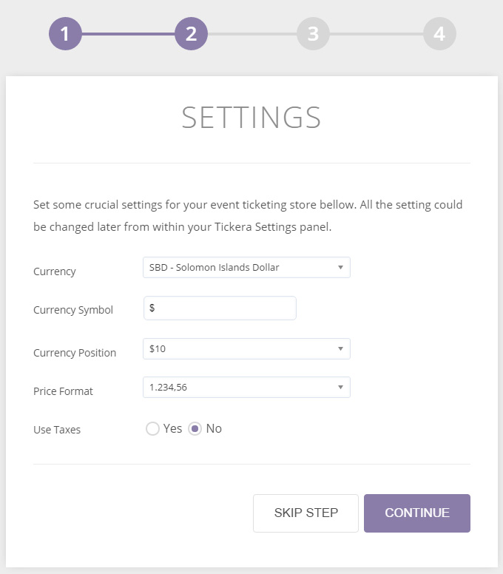Click the step 2 circle indicator
The image size is (503, 574).
click(x=191, y=33)
